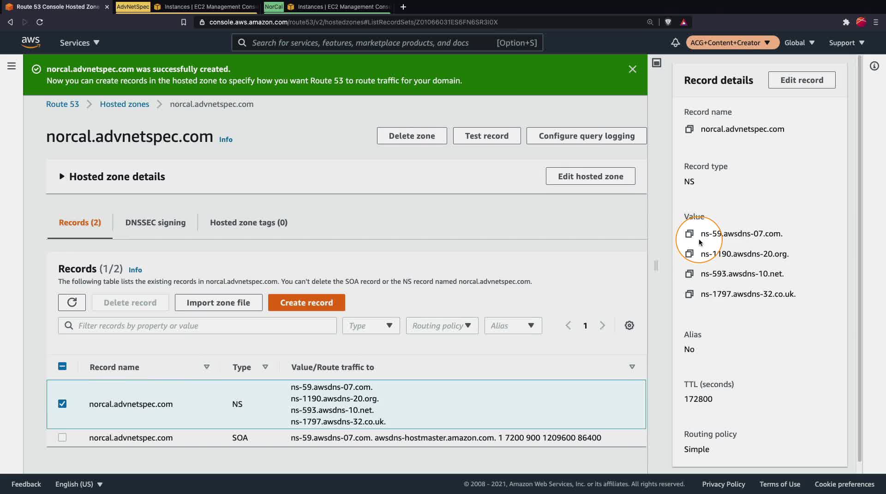Click the Edit hosted zone button
Viewport: 886px width, 494px height.
591,176
